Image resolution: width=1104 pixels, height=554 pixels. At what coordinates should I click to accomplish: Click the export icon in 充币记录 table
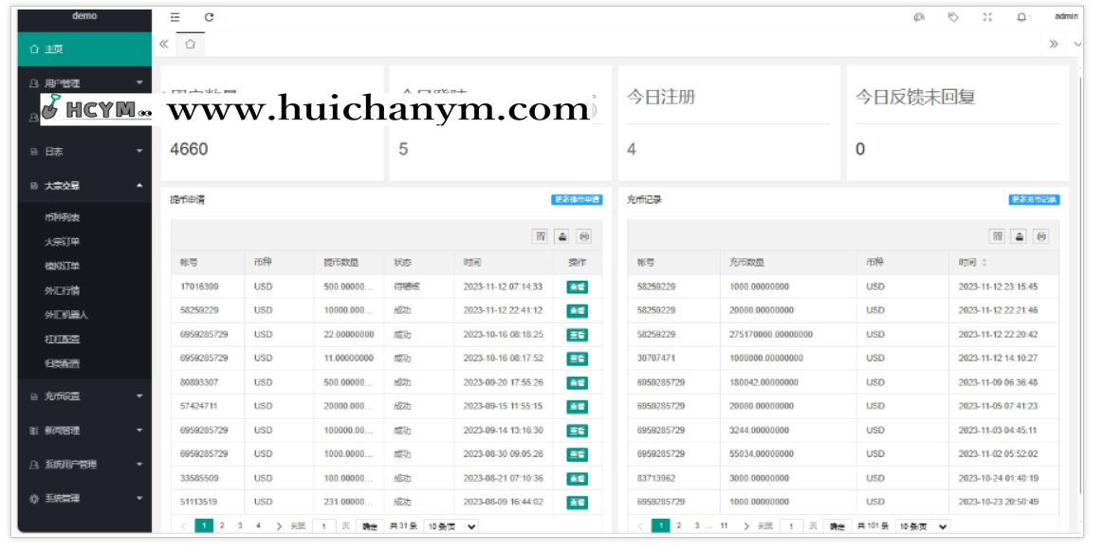(x=1020, y=236)
